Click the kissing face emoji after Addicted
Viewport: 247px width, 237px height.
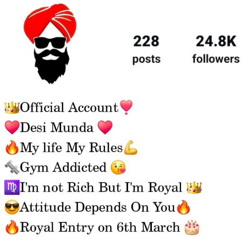[118, 167]
